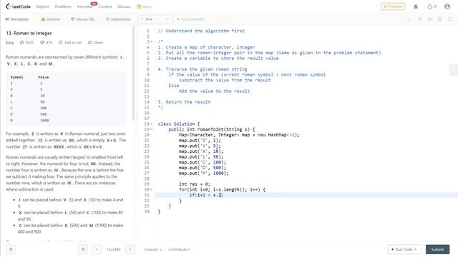The height and width of the screenshot is (257, 458).
Task: Click the Submit button
Action: coord(437,249)
